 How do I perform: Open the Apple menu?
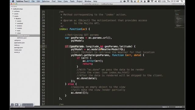click(x=13, y=1)
